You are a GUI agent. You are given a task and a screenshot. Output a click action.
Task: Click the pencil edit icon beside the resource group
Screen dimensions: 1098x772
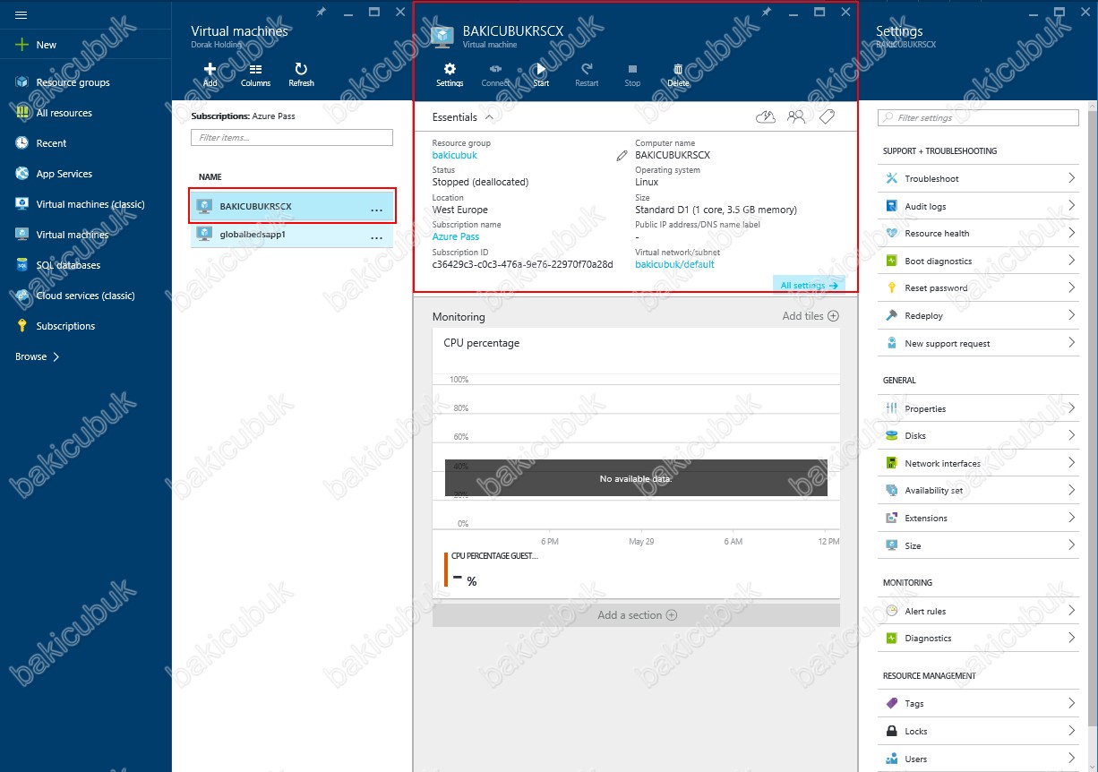pos(622,156)
